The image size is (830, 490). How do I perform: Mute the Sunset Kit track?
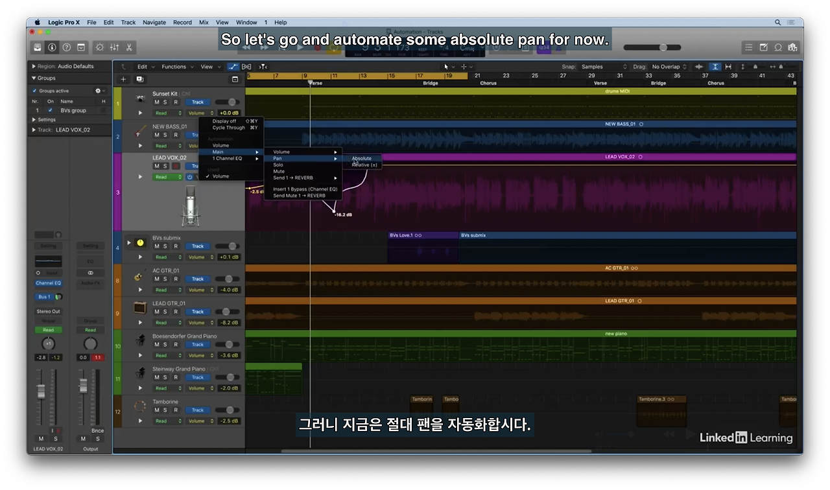[156, 102]
